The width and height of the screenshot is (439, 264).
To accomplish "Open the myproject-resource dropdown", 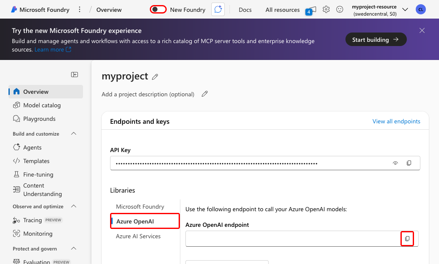I will pos(405,9).
